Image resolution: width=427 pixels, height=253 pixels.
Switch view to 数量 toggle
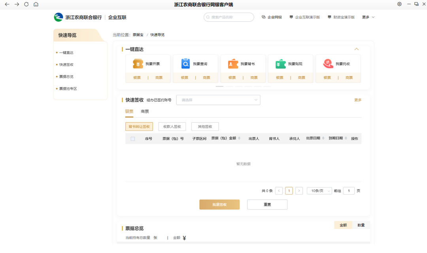[x=361, y=225]
